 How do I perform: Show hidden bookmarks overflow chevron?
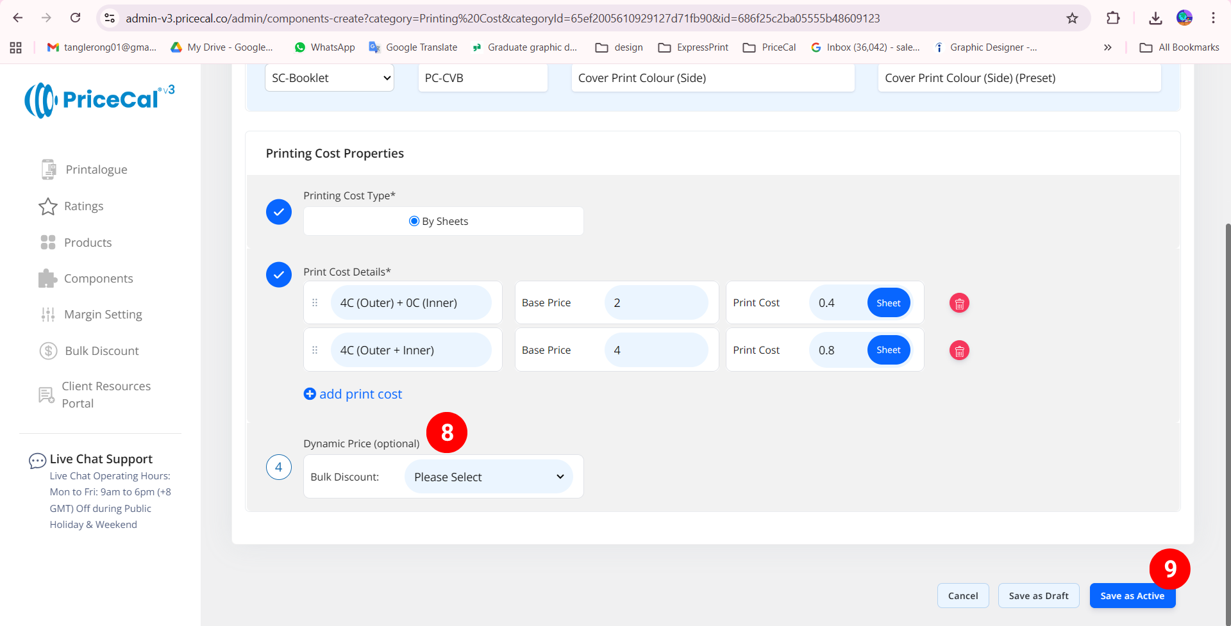click(1107, 47)
